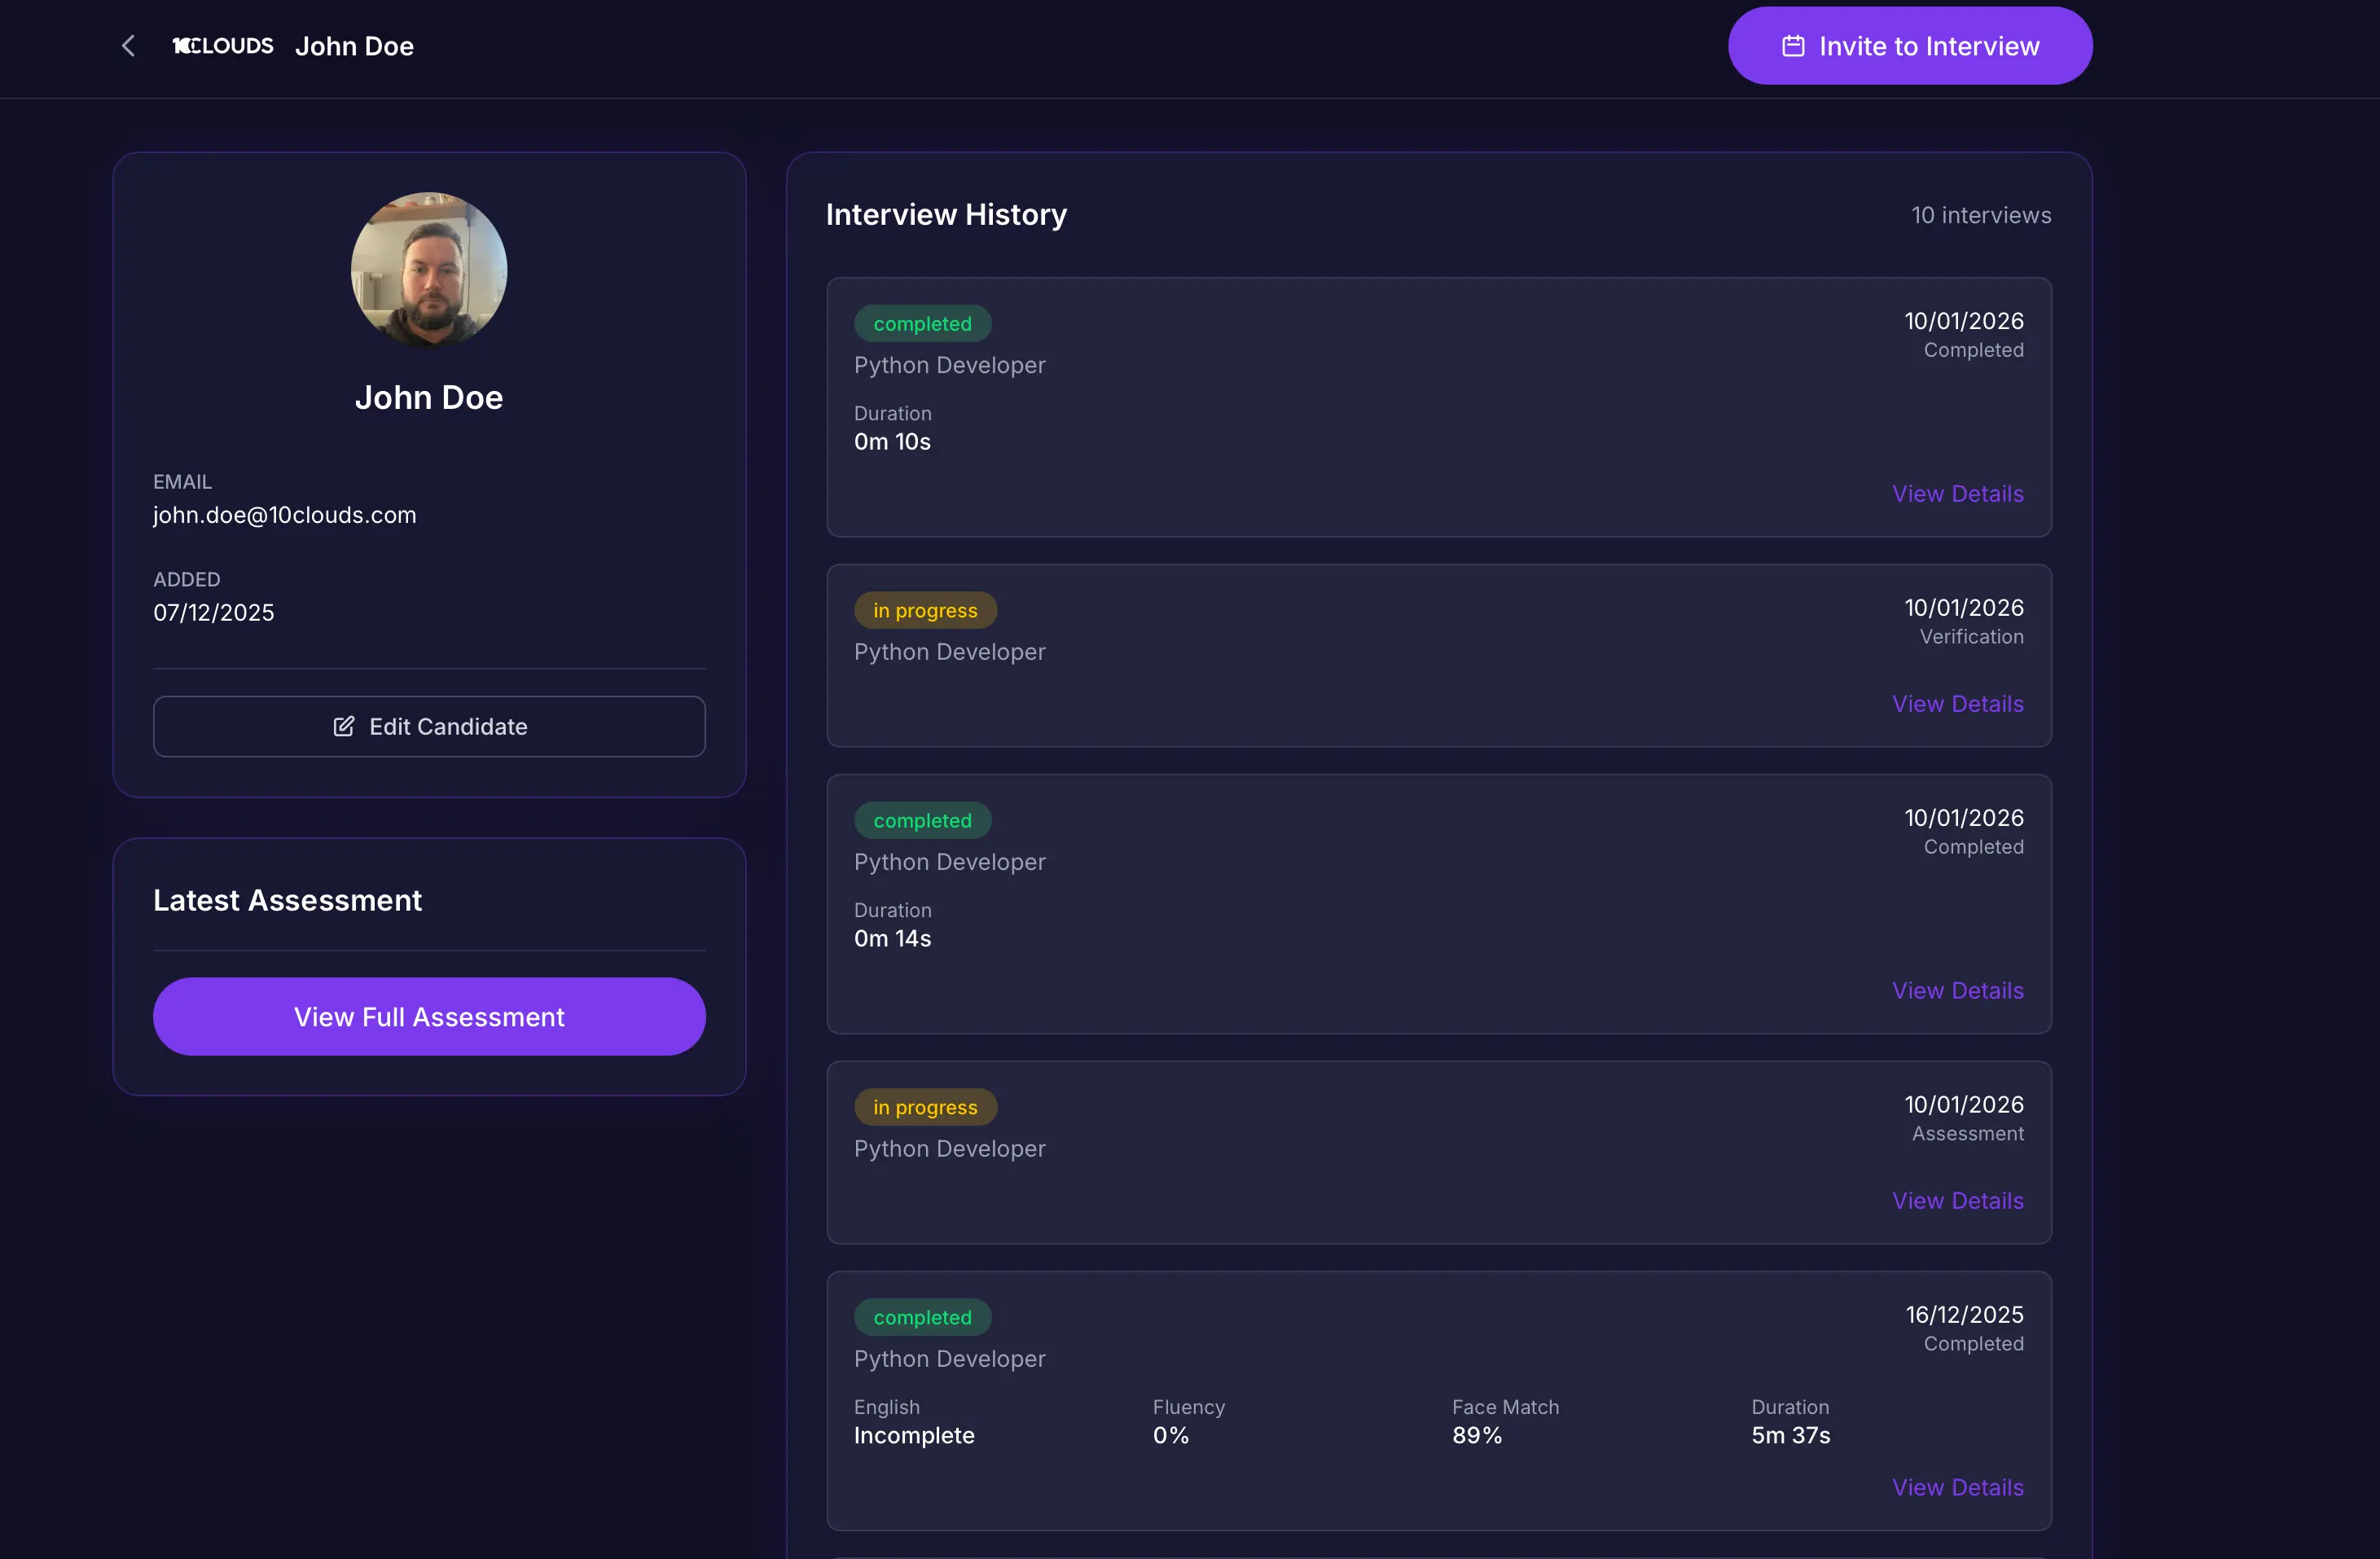View Details of 0m 14s interview

[1957, 991]
